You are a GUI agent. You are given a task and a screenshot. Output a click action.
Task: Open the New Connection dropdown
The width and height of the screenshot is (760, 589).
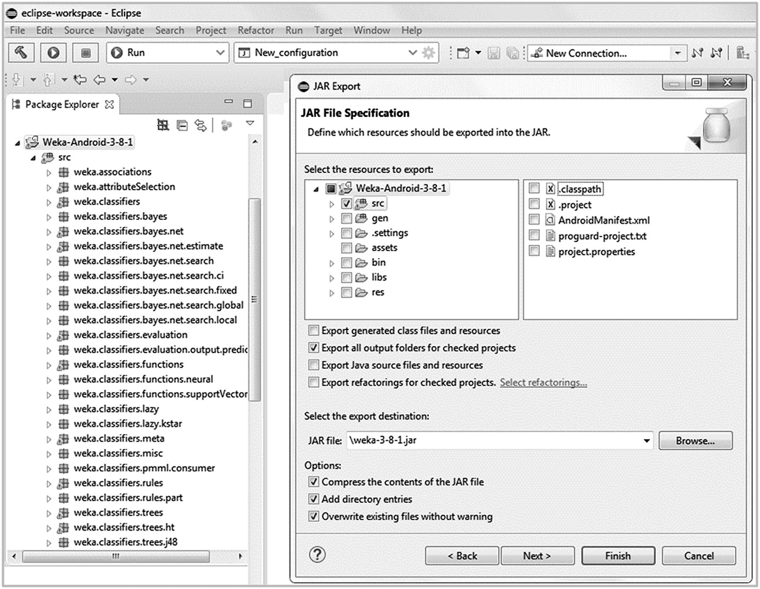(x=678, y=53)
